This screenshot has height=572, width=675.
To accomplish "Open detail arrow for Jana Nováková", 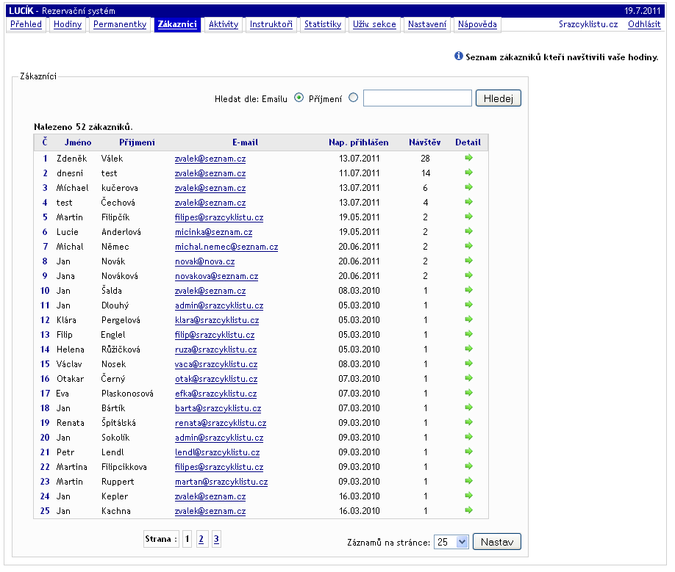I will pos(468,275).
